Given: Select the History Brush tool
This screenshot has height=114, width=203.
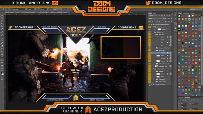Looking at the screenshot, I should tap(2, 41).
